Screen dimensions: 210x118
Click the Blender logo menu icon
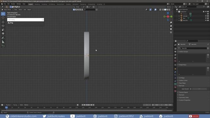point(2,4)
